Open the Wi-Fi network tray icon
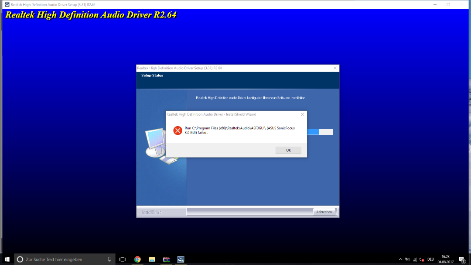Screen dimensions: 471x265 415,259
